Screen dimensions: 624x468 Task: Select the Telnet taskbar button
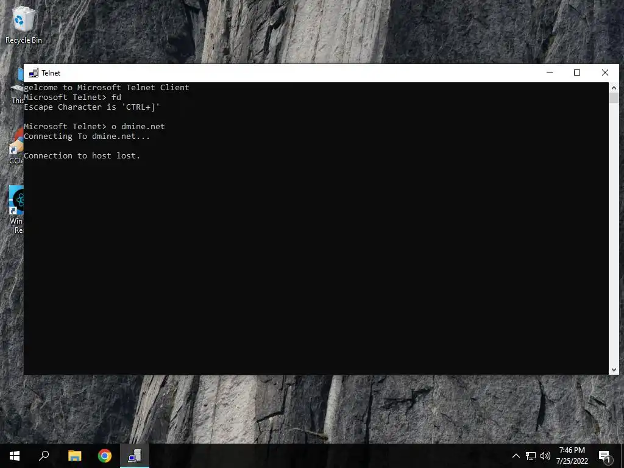(135, 456)
